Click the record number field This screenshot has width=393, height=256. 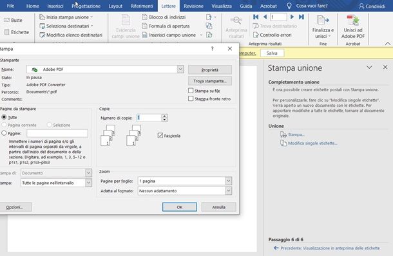(x=278, y=17)
